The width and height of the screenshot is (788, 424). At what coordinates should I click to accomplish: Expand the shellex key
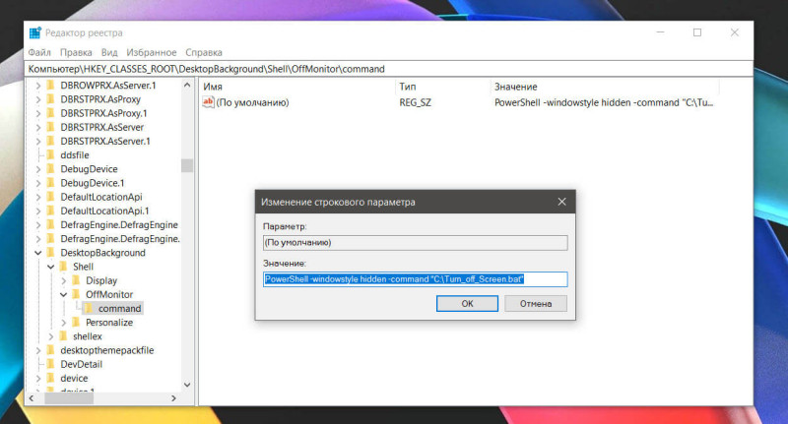tap(51, 336)
